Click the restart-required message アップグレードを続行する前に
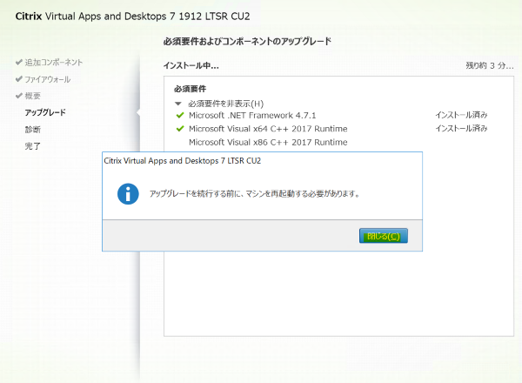This screenshot has width=522, height=383. 255,194
